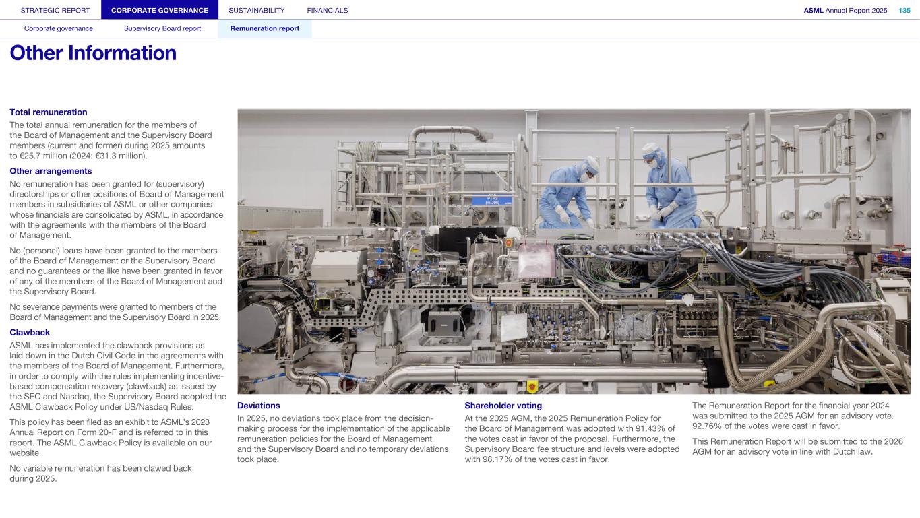Open the Supervisory Board report sub-tab
920x518 pixels.
point(162,28)
